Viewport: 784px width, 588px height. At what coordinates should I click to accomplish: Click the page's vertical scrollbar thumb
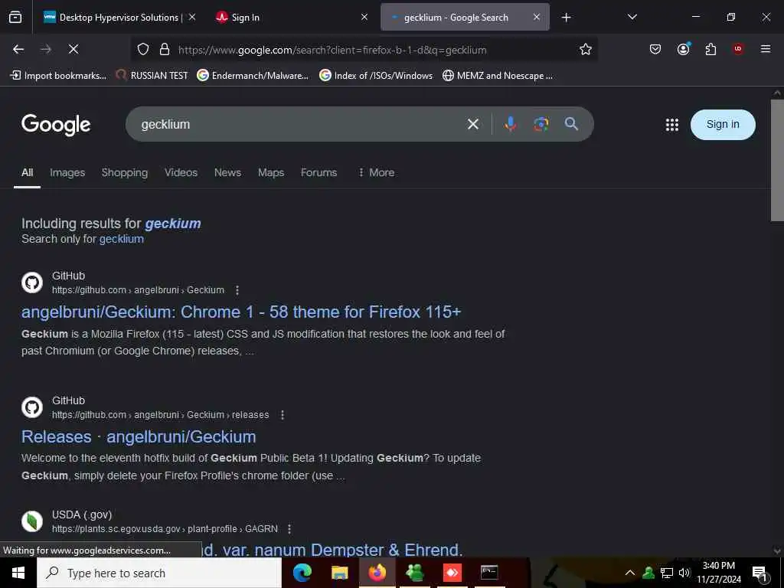[x=777, y=160]
